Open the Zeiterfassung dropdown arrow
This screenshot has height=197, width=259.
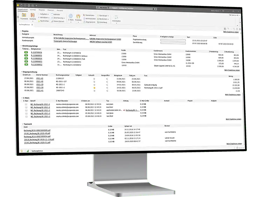tap(64, 18)
